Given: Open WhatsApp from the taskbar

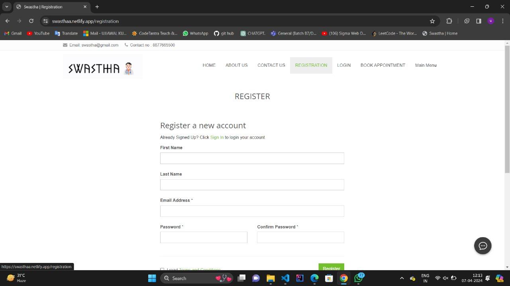Looking at the screenshot, I should tap(359, 278).
